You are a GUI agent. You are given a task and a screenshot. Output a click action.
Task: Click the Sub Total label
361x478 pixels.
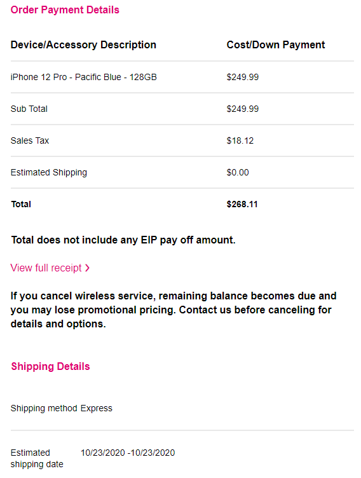[29, 109]
